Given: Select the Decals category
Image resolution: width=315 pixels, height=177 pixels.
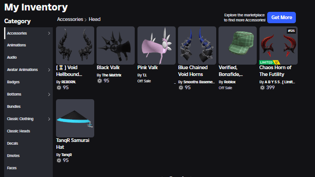Looking at the screenshot, I should [x=29, y=143].
